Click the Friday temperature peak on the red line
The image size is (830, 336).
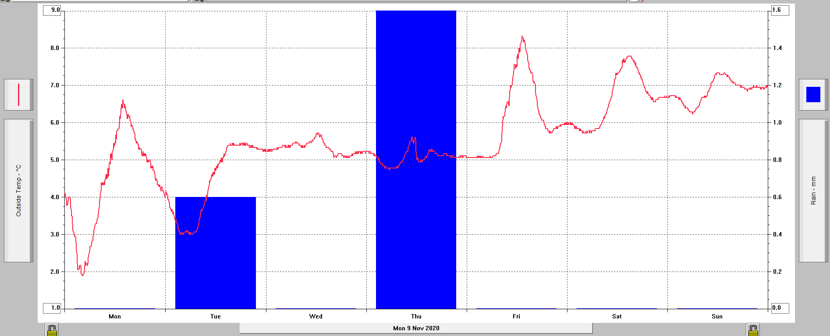pos(522,37)
